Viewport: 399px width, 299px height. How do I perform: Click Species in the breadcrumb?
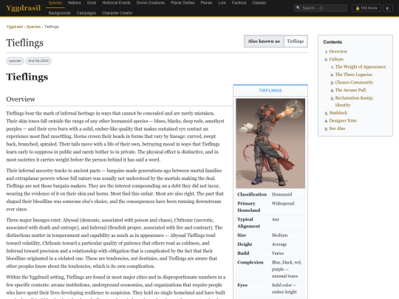(33, 27)
